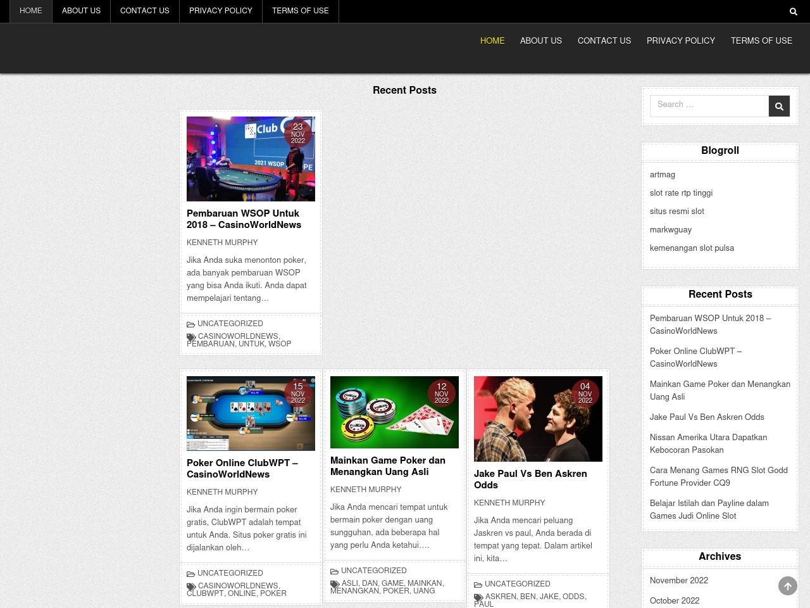Open Uncategorized category under the Jake Paul post
810x608 pixels.
[x=518, y=584]
